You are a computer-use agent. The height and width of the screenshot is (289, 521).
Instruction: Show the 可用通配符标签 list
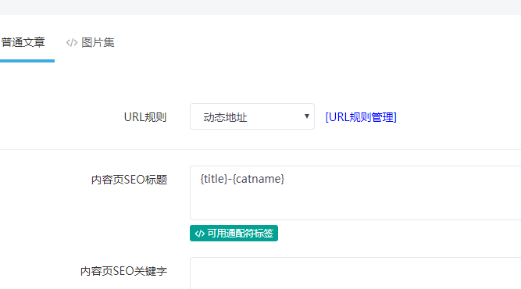(234, 234)
